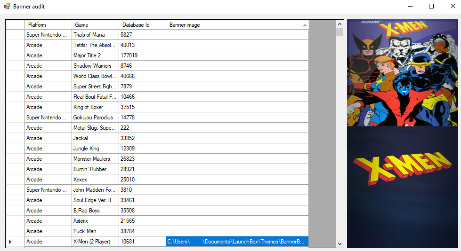The height and width of the screenshot is (251, 461).
Task: Select the Puck Man cell
Action: pyautogui.click(x=95, y=231)
